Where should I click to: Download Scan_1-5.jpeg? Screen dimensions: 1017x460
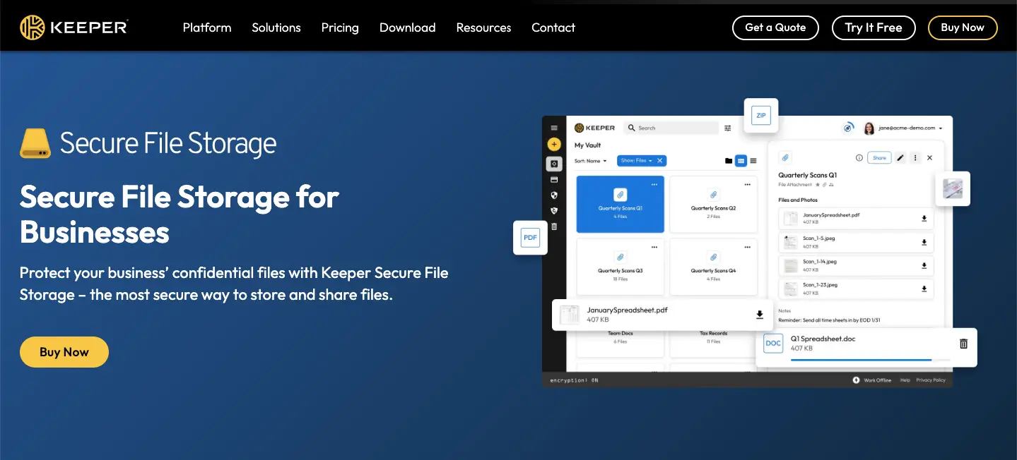(924, 243)
